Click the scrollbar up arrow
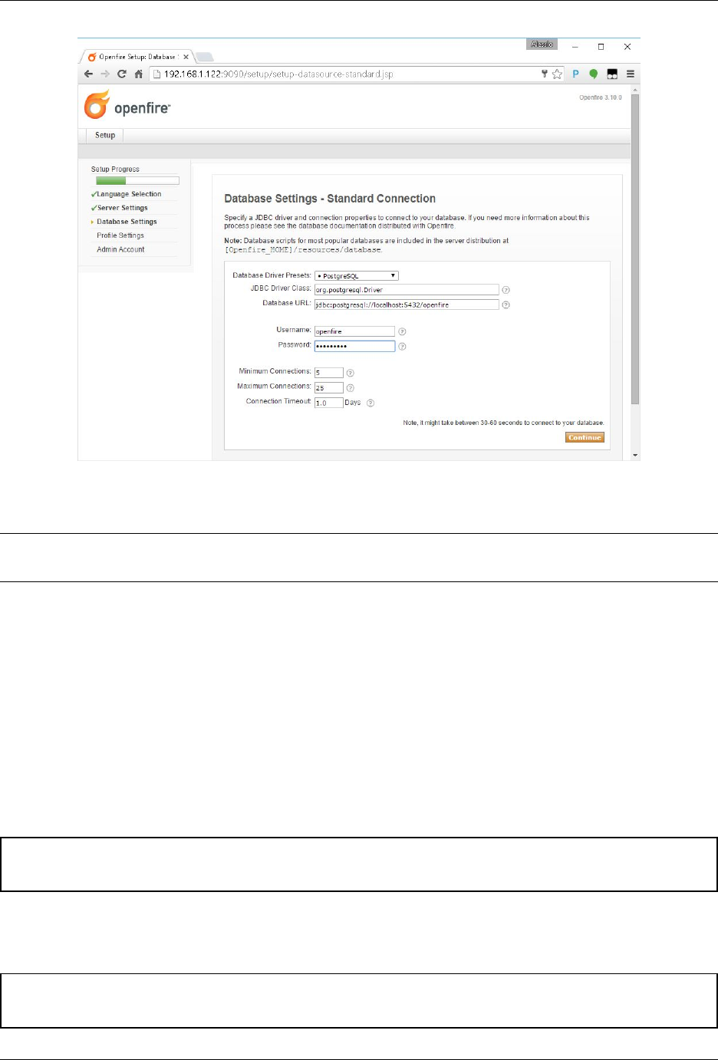718x1060 pixels. point(634,90)
